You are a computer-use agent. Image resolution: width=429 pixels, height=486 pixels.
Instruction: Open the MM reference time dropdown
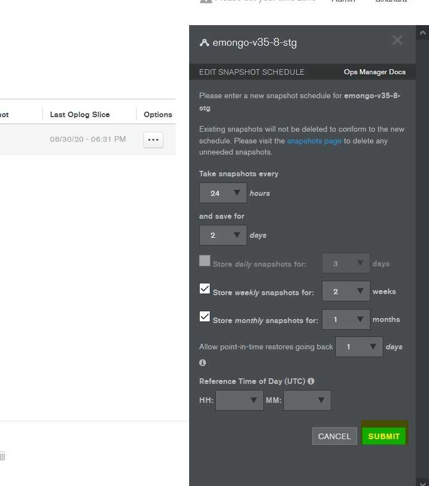pyautogui.click(x=307, y=400)
